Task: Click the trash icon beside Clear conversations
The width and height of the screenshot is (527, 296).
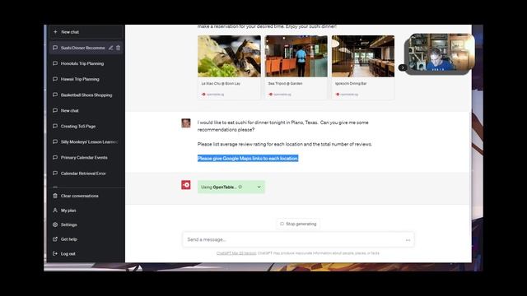Action: tap(55, 196)
